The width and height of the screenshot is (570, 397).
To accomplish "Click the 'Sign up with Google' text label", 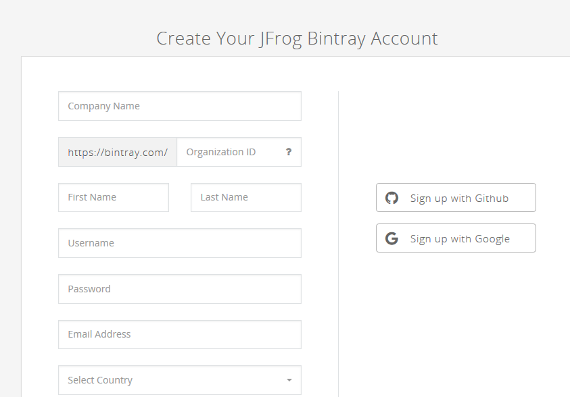I will (x=460, y=239).
